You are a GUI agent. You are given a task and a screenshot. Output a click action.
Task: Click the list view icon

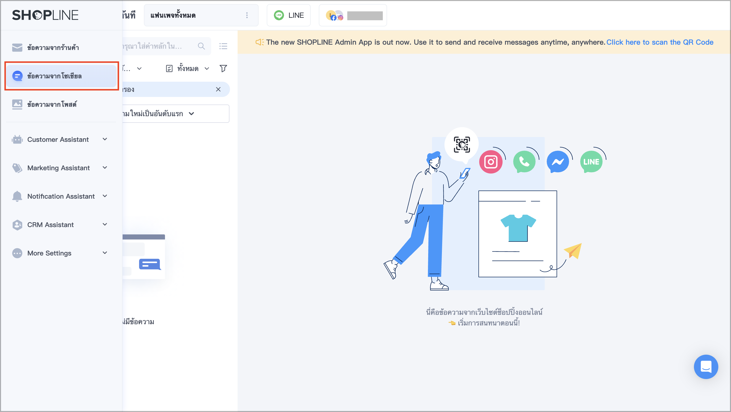[223, 46]
